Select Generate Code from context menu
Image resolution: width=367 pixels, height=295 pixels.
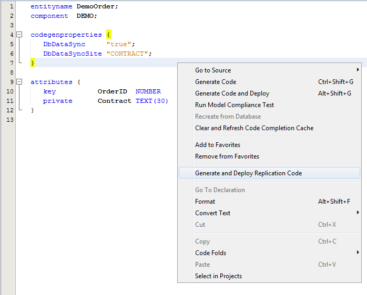pos(216,82)
